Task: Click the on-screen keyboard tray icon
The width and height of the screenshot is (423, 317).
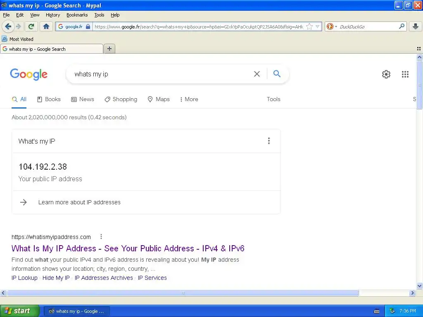Action: pyautogui.click(x=377, y=311)
